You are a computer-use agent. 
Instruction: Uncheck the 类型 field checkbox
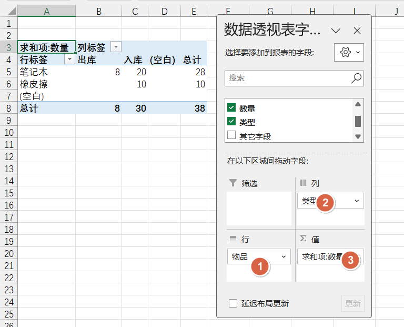pos(231,121)
